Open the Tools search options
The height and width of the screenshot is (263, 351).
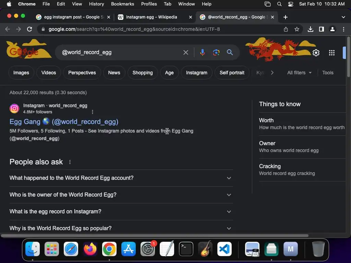point(328,73)
